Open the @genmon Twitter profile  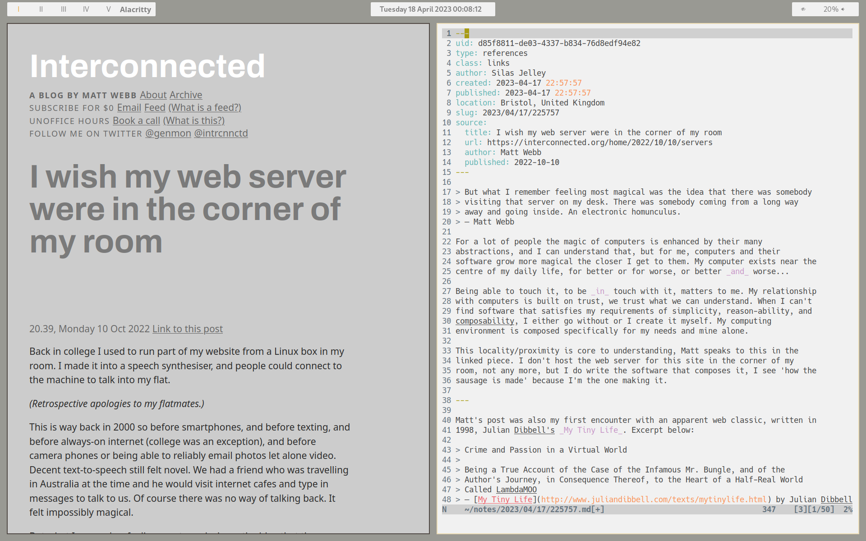[x=168, y=133]
